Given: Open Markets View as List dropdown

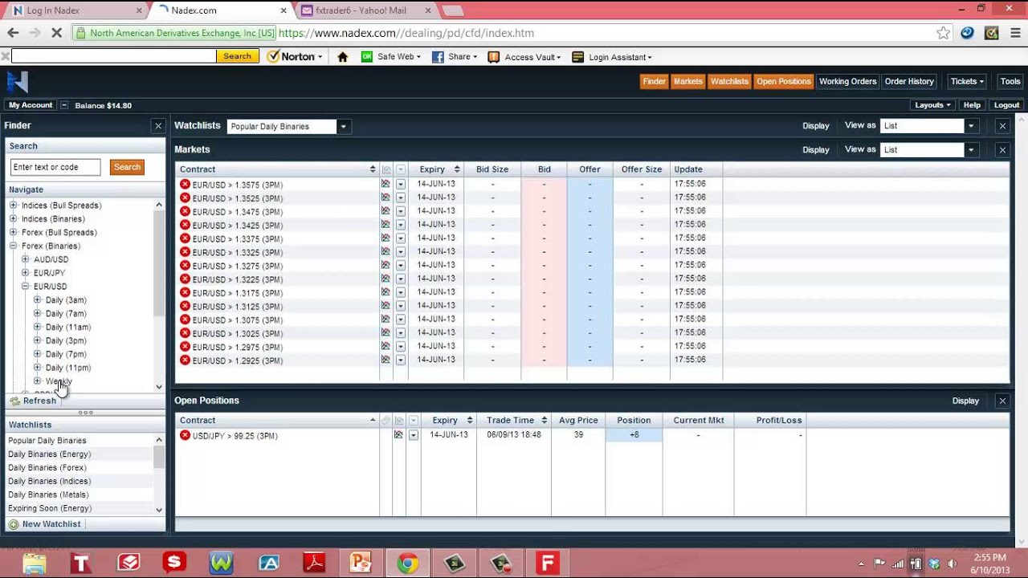Looking at the screenshot, I should 971,150.
